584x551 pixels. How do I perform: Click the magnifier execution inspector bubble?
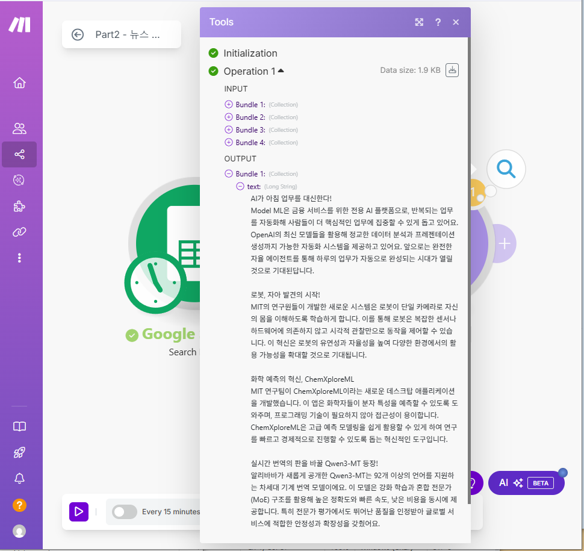506,169
